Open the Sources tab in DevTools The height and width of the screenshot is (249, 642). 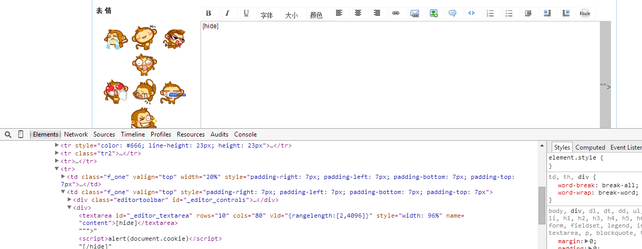pyautogui.click(x=104, y=134)
